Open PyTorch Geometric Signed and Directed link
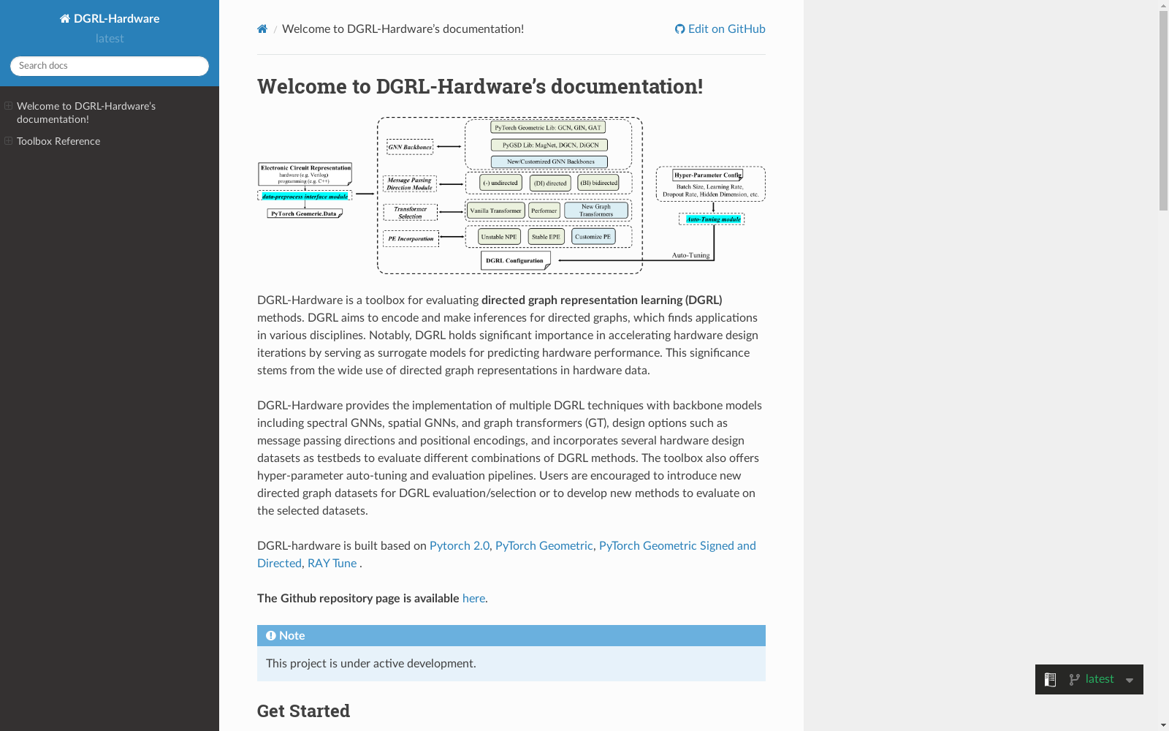The image size is (1169, 731). [506, 555]
